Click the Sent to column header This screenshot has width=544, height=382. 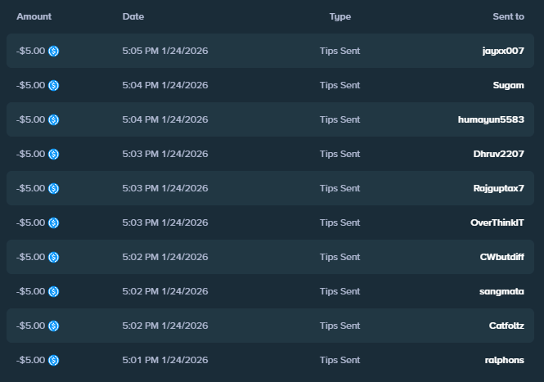(508, 16)
